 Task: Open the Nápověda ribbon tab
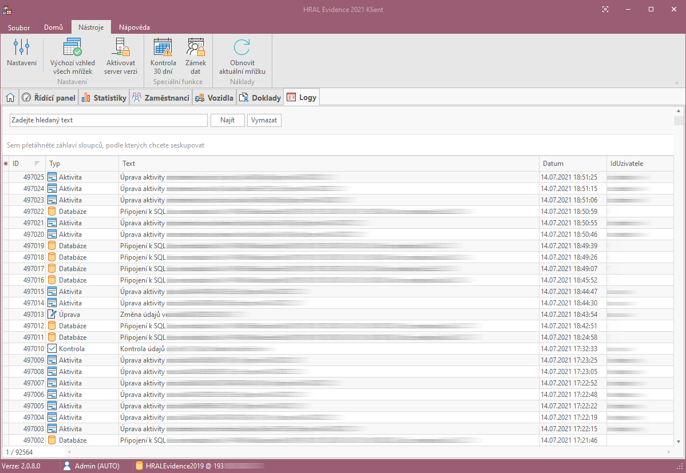pos(134,27)
